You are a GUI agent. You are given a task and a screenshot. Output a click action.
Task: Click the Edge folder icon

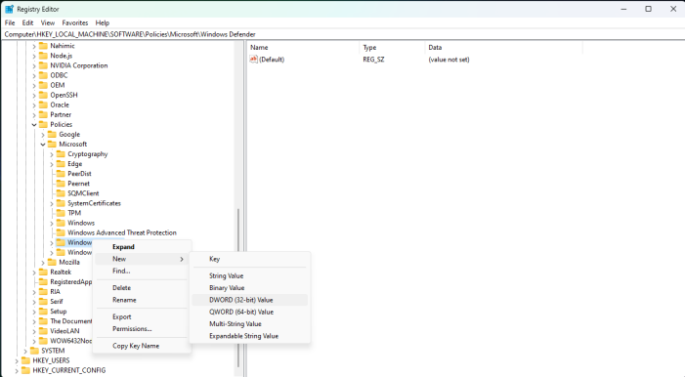click(61, 163)
